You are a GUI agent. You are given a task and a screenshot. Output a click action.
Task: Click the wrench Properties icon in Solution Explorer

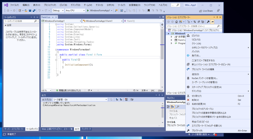[208, 22]
